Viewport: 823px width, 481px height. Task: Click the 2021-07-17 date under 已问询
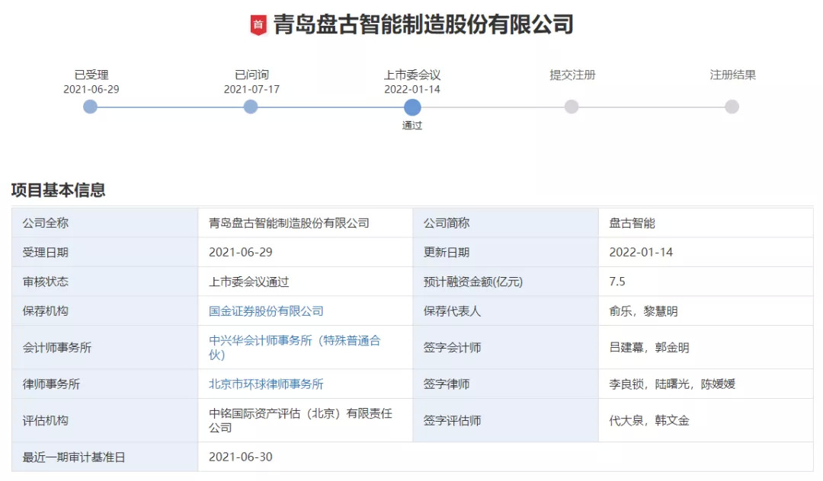(x=251, y=89)
